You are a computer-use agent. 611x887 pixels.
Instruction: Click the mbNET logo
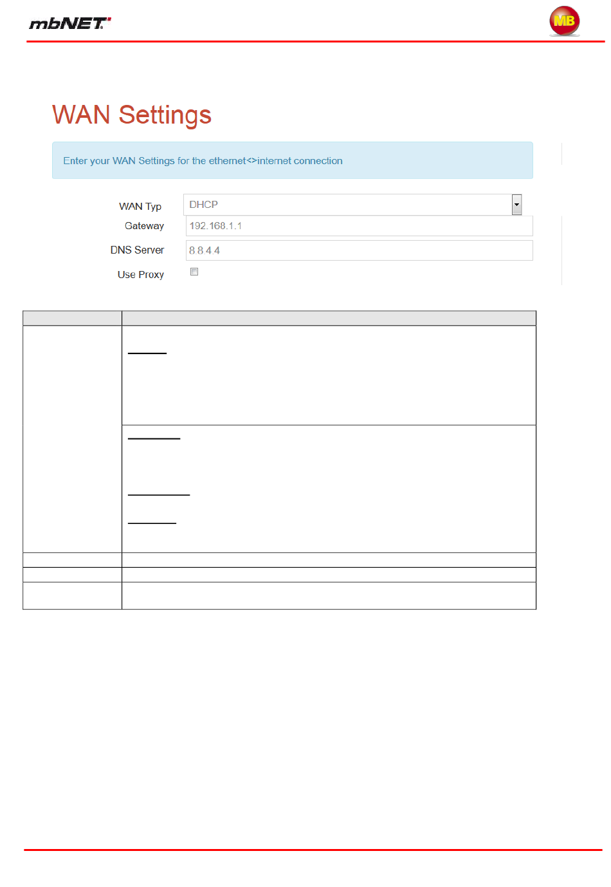[x=70, y=23]
